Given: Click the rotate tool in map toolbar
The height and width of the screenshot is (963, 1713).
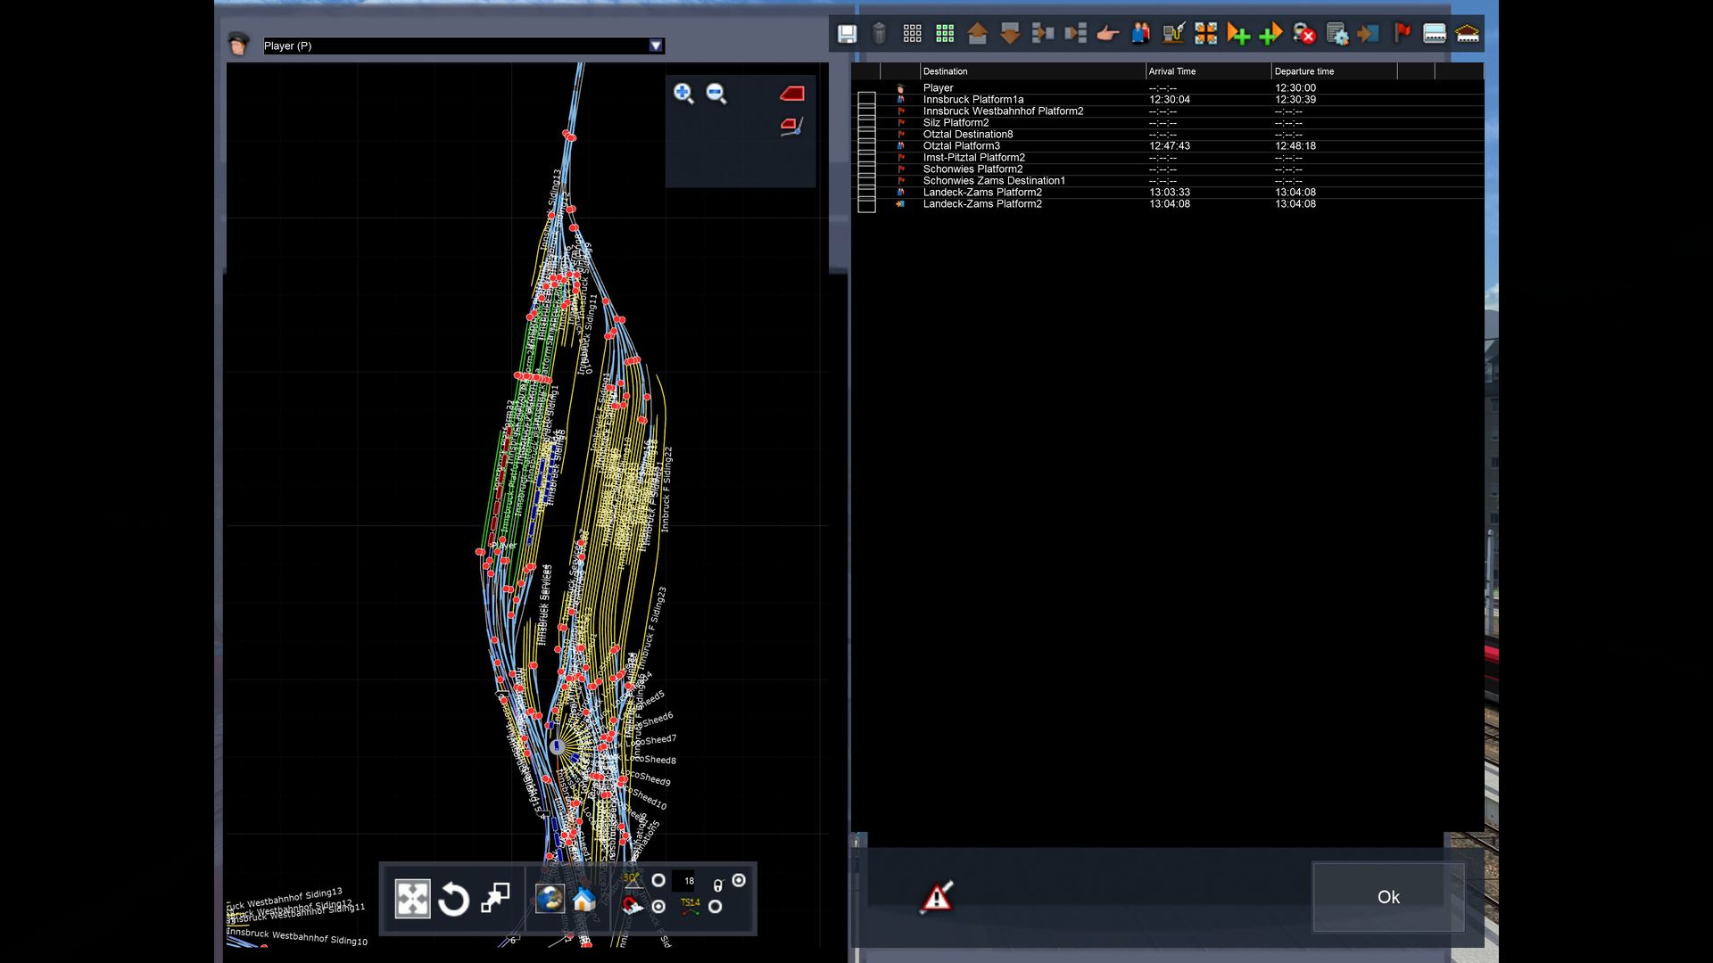Looking at the screenshot, I should [453, 899].
